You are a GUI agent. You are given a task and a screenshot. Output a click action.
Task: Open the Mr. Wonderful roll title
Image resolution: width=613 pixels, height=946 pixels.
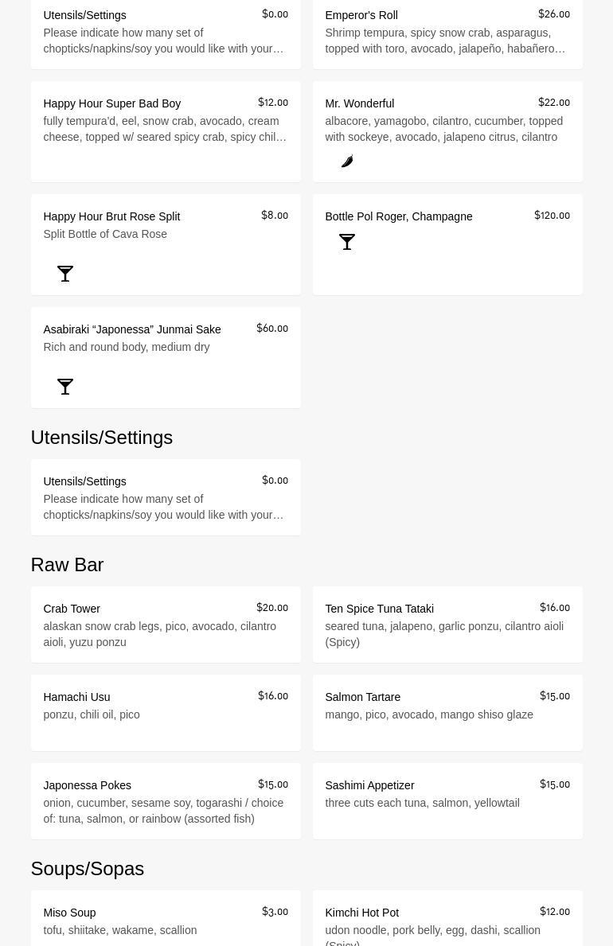(x=359, y=103)
